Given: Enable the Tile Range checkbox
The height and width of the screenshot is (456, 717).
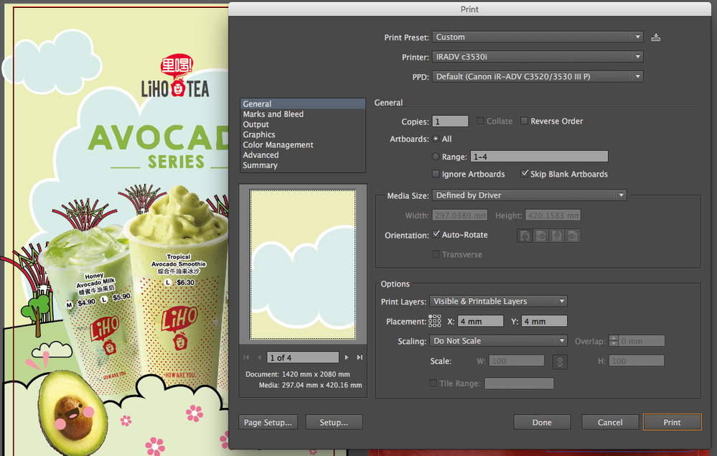Looking at the screenshot, I should click(x=433, y=383).
